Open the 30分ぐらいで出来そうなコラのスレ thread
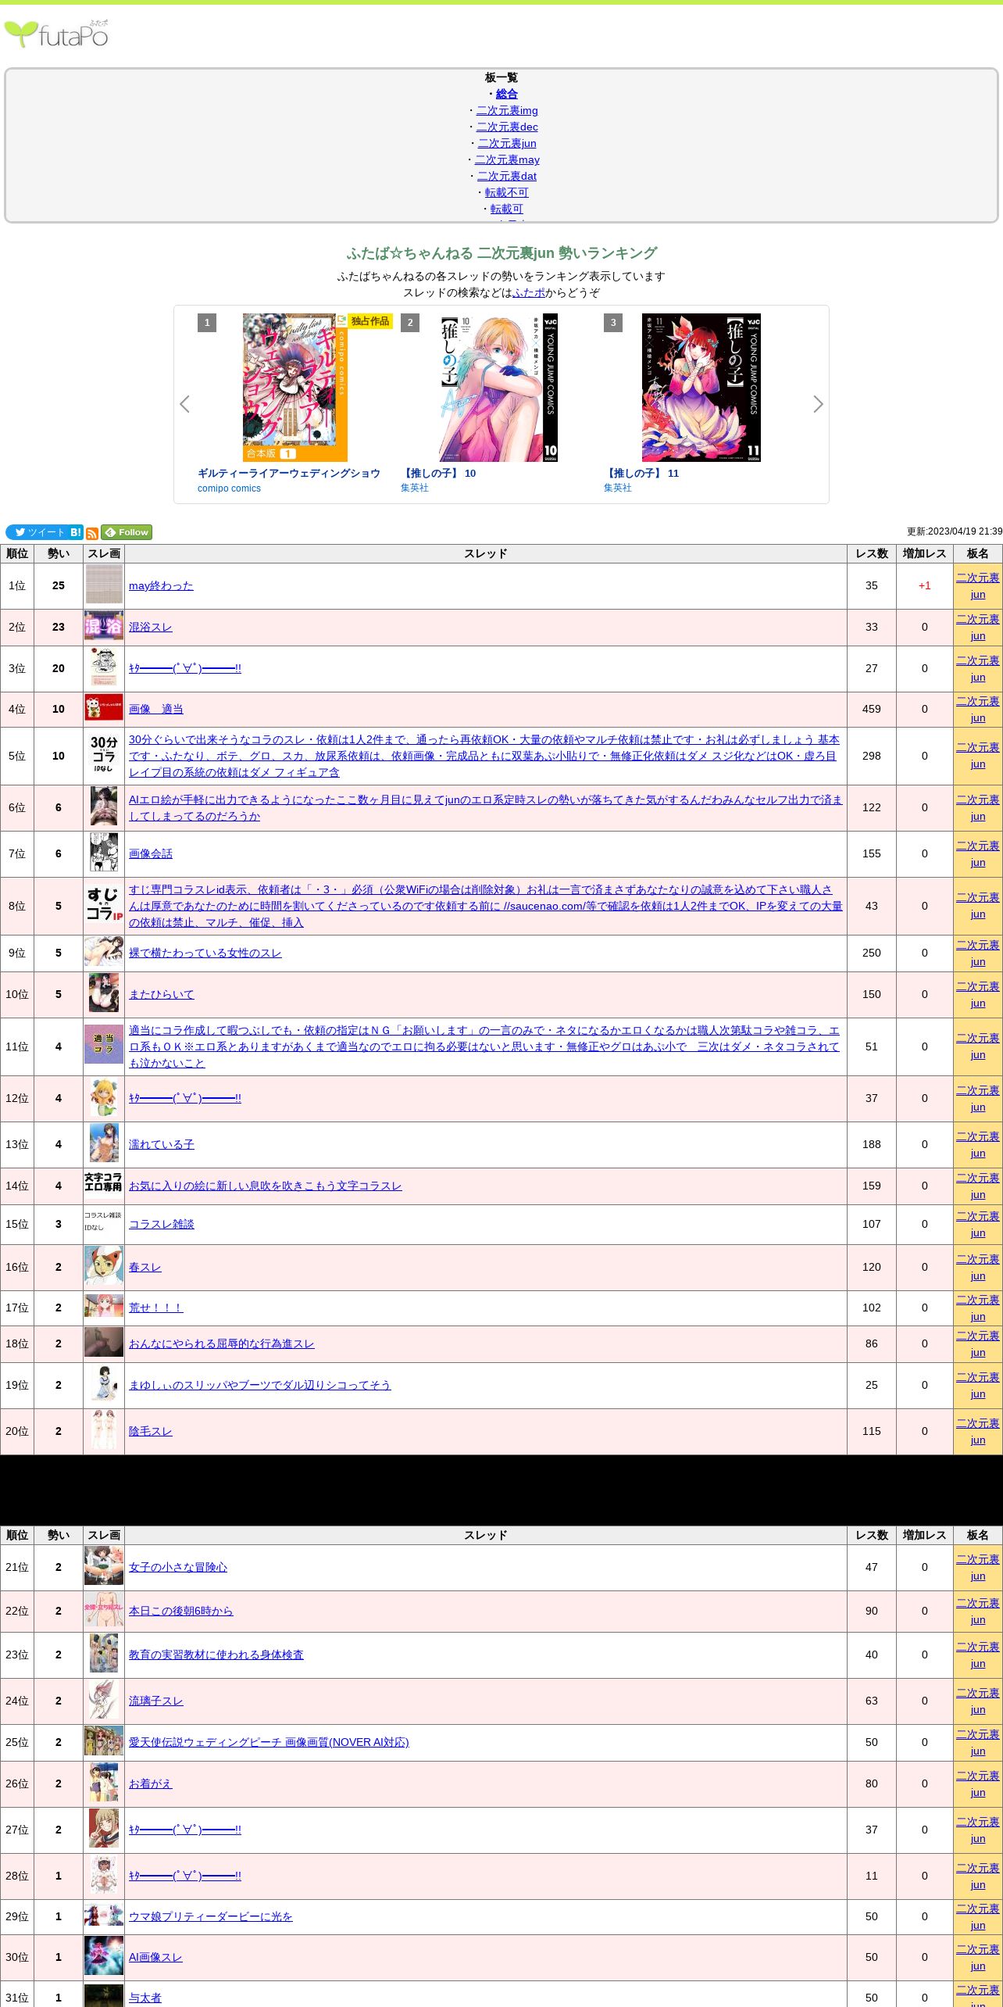1003x2007 pixels. (484, 756)
